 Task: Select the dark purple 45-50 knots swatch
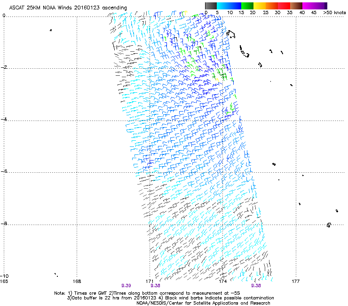point(321,6)
